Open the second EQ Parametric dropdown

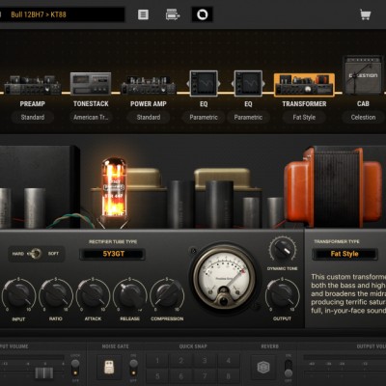(248, 117)
